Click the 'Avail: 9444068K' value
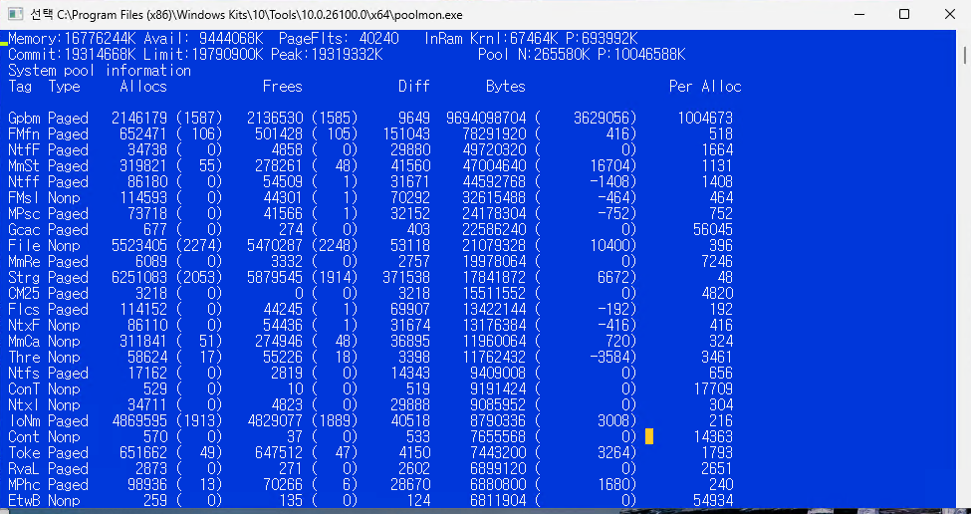Viewport: 971px width, 514px height. pyautogui.click(x=205, y=39)
